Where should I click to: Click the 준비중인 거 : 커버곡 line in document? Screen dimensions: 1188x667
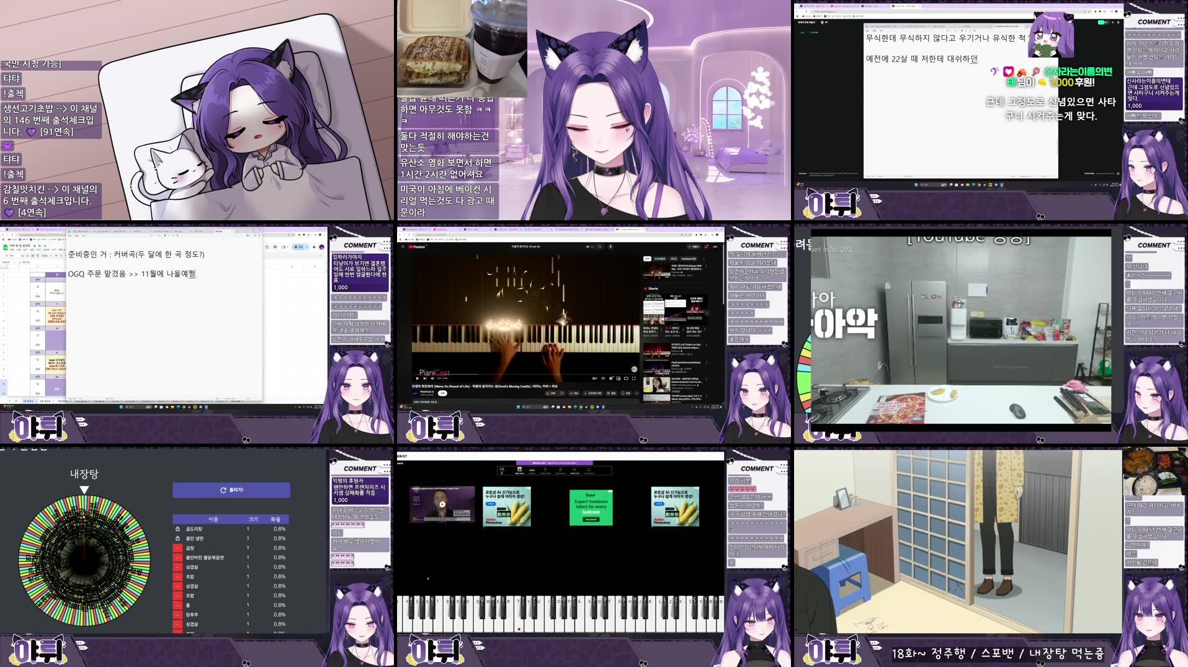[136, 254]
